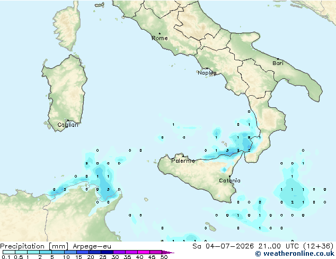This screenshot has width=336, height=259.
Task: Click the Cagliari city label
Action: [68, 125]
